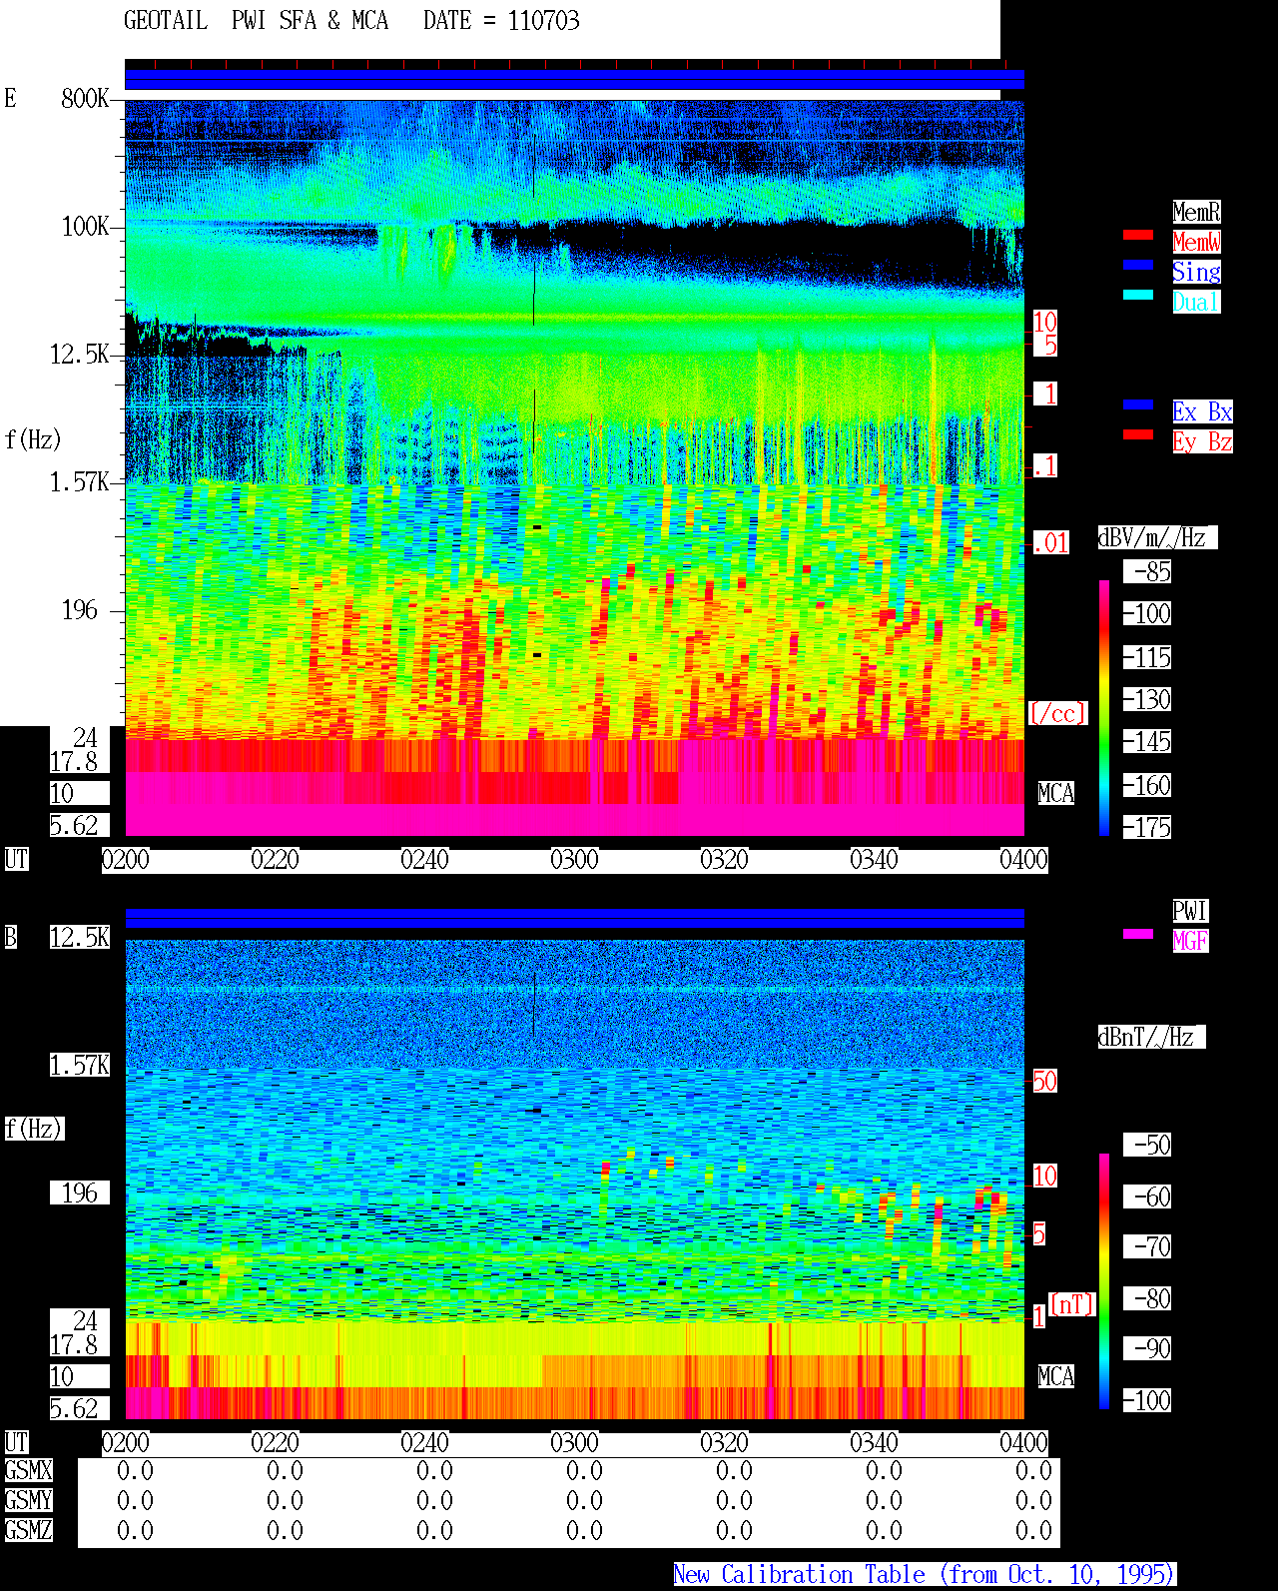The image size is (1278, 1591).
Task: Click the B panel 'f(Hz)' axis title
Action: [x=34, y=1129]
